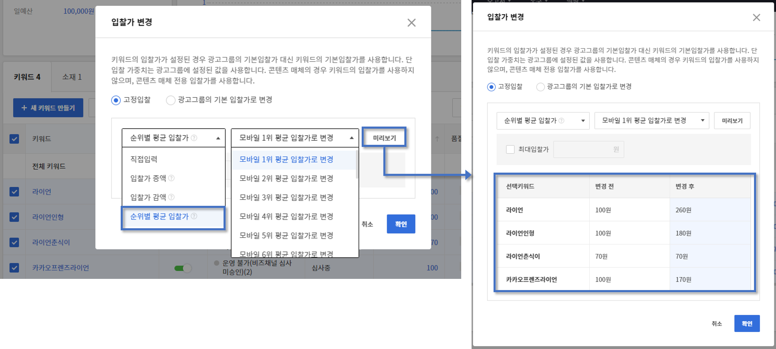Image resolution: width=776 pixels, height=349 pixels.
Task: Click help icon in highlighted 순위별 평균 입찰가 option
Action: tap(194, 216)
